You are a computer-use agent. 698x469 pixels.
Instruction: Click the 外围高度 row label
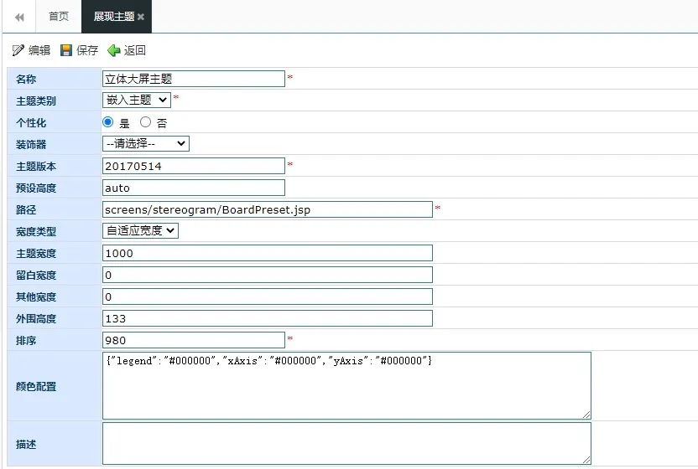[36, 319]
